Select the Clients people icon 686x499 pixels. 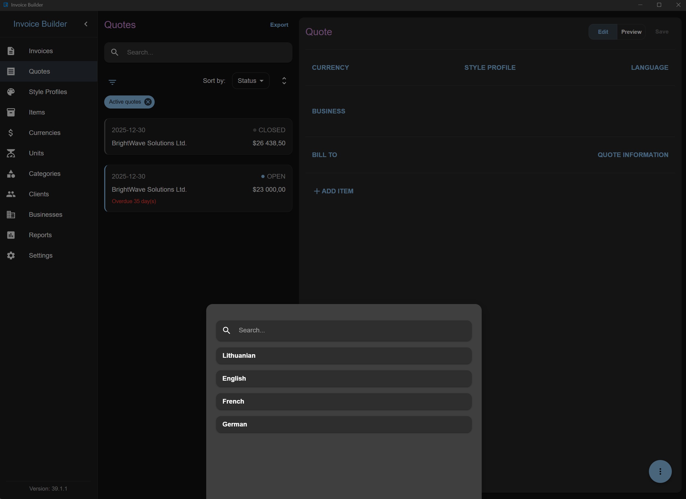11,194
